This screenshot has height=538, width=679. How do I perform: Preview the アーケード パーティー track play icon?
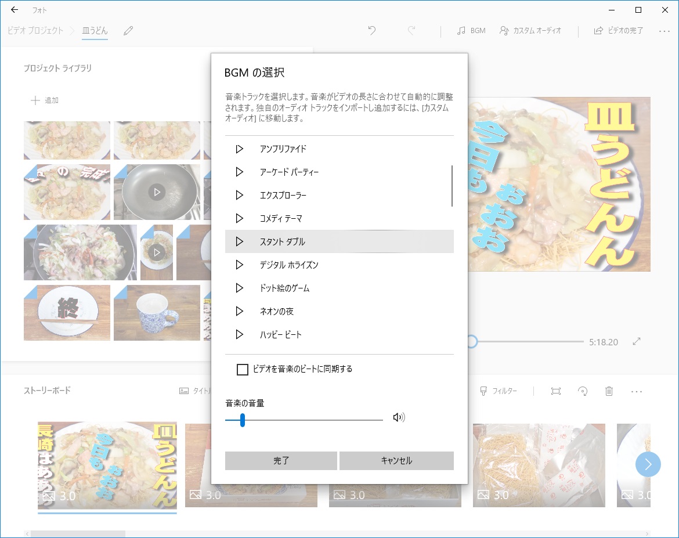coord(239,172)
